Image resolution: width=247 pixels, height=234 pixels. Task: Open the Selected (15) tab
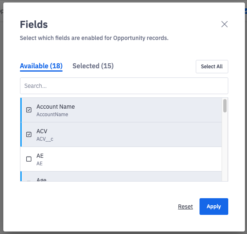(x=93, y=66)
